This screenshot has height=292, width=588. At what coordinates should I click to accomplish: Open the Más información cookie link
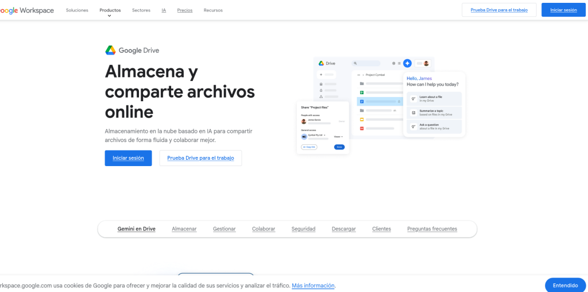point(313,286)
